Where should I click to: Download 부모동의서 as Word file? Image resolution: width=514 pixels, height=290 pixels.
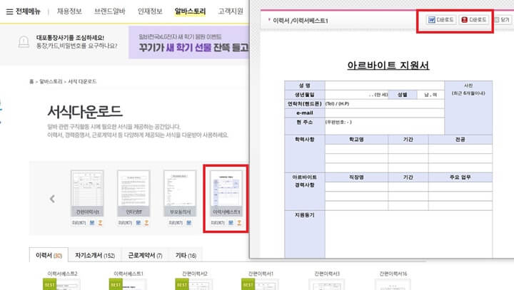188,222
